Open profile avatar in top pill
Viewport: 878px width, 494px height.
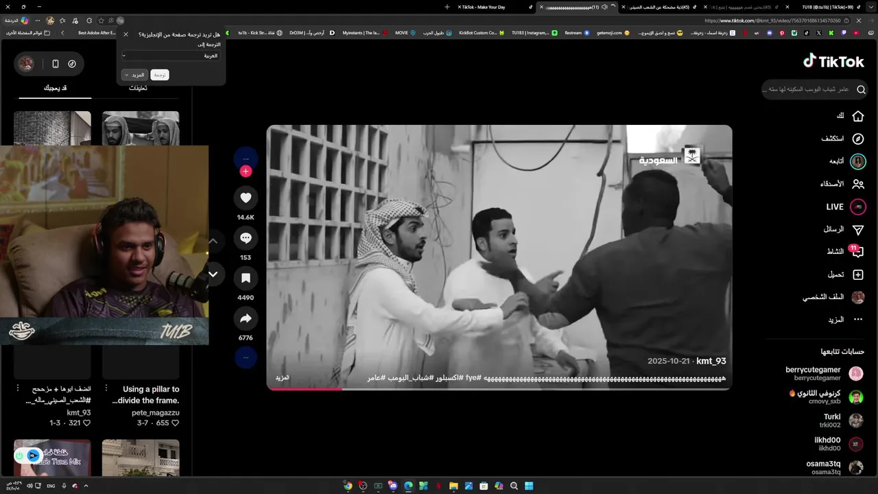(x=26, y=64)
